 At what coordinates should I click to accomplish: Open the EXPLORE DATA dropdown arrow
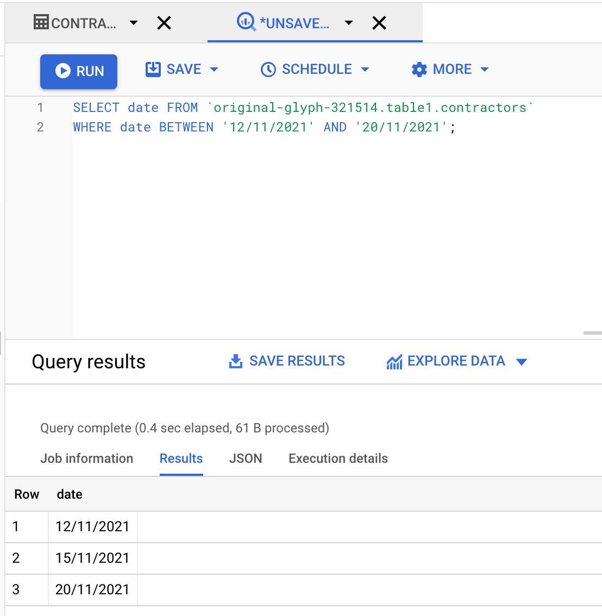[522, 361]
